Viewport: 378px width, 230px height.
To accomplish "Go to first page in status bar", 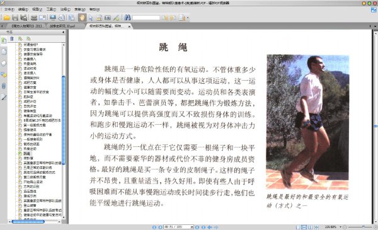I will coord(154,227).
